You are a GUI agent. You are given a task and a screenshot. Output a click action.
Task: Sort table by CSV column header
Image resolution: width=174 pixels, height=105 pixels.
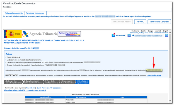(122, 97)
